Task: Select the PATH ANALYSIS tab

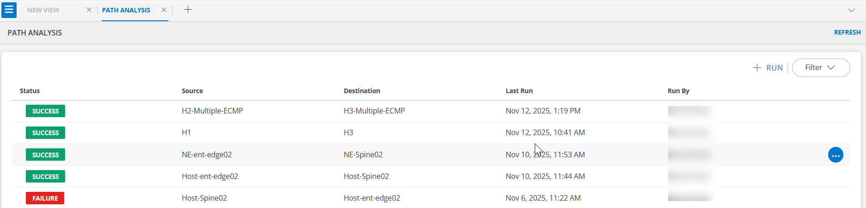Action: tap(126, 10)
